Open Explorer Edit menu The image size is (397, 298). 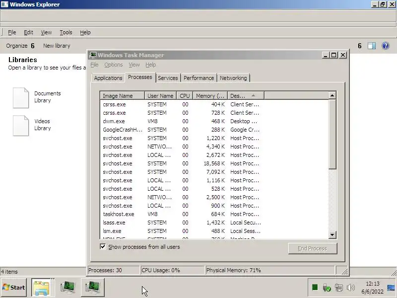[x=28, y=32]
